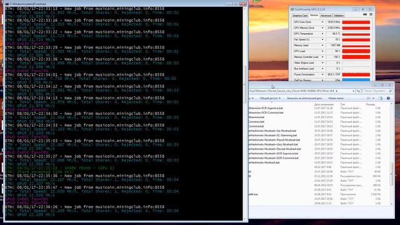Screen dimensions: 400x225
Task: Select Nicehash+Decred-Nicehash.bat file
Action: pos(275,149)
